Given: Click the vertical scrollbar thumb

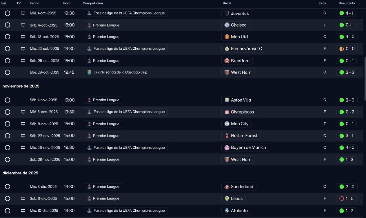Looking at the screenshot, I should tap(365, 79).
